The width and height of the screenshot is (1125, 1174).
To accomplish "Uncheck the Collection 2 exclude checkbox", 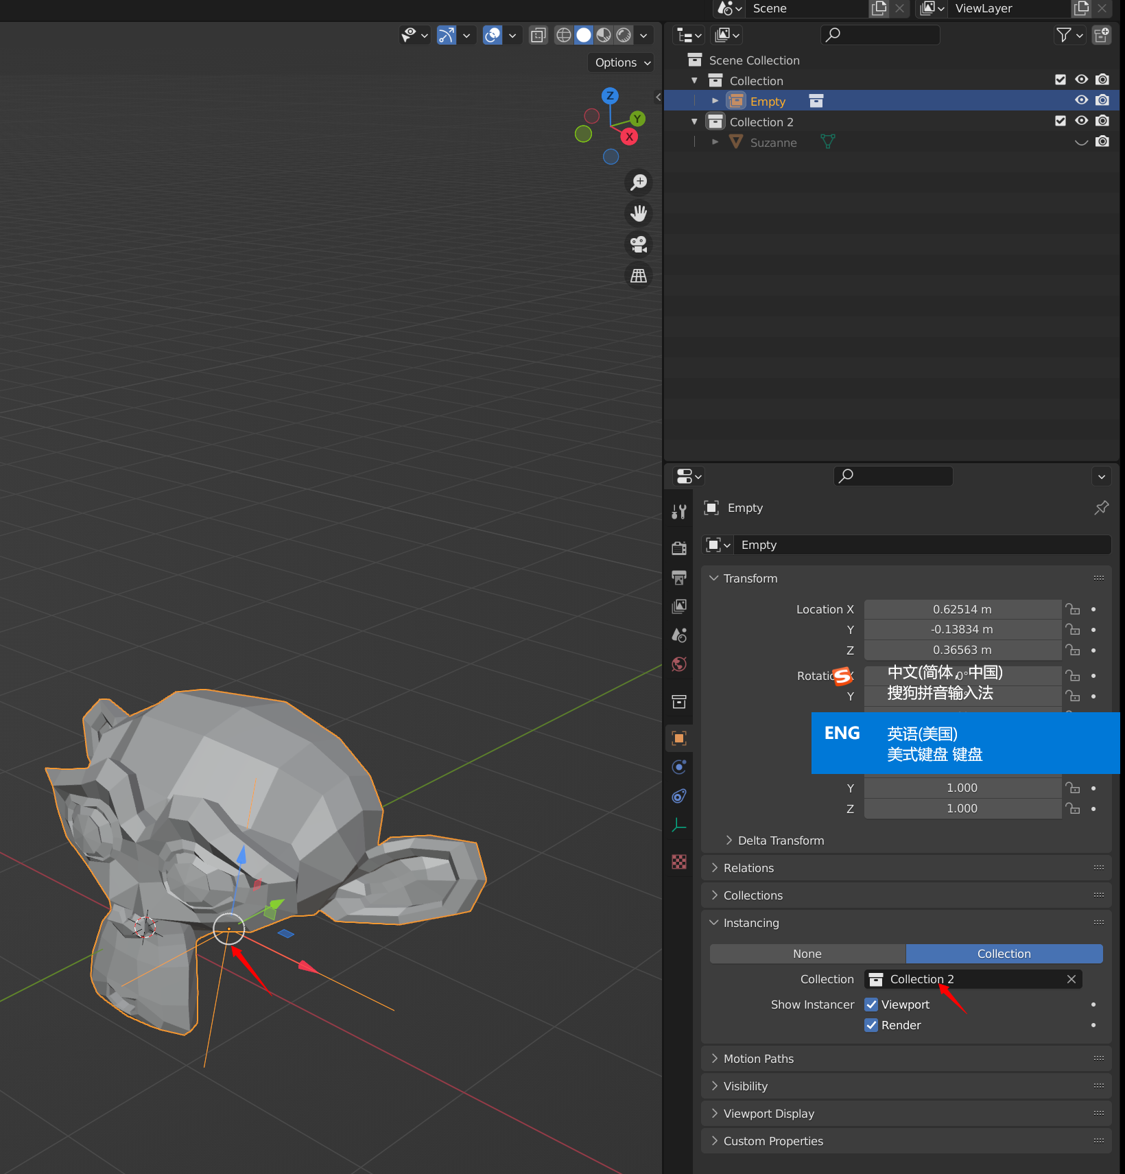I will (1061, 121).
